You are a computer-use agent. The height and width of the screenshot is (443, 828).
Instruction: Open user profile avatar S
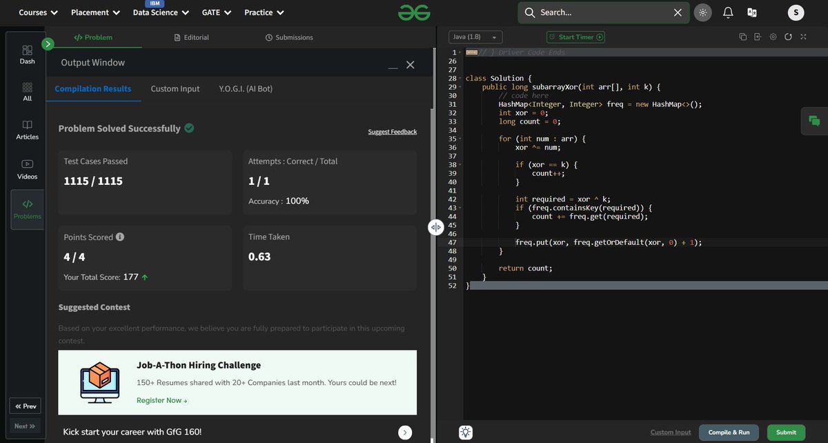(x=796, y=12)
